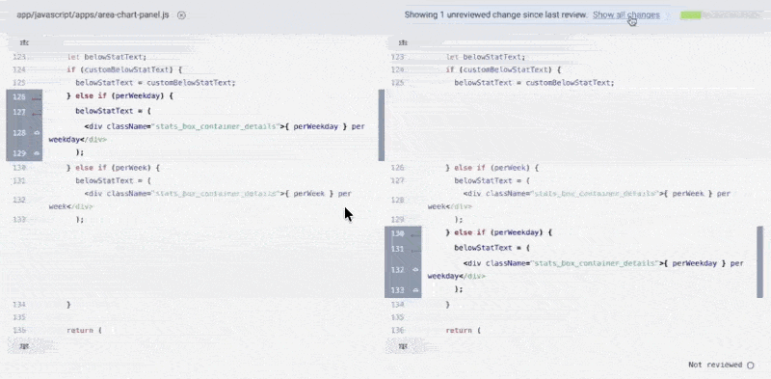771x379 pixels.
Task: Click line number 134 in the left pane
Action: [19, 305]
